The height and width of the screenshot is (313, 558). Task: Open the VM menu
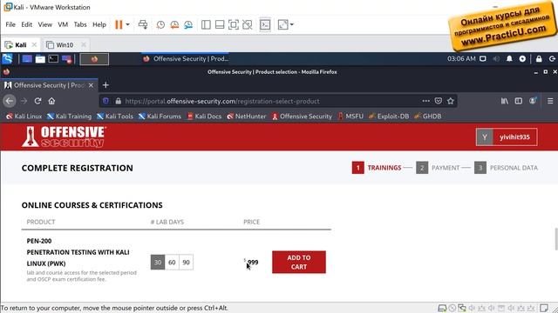(x=63, y=24)
